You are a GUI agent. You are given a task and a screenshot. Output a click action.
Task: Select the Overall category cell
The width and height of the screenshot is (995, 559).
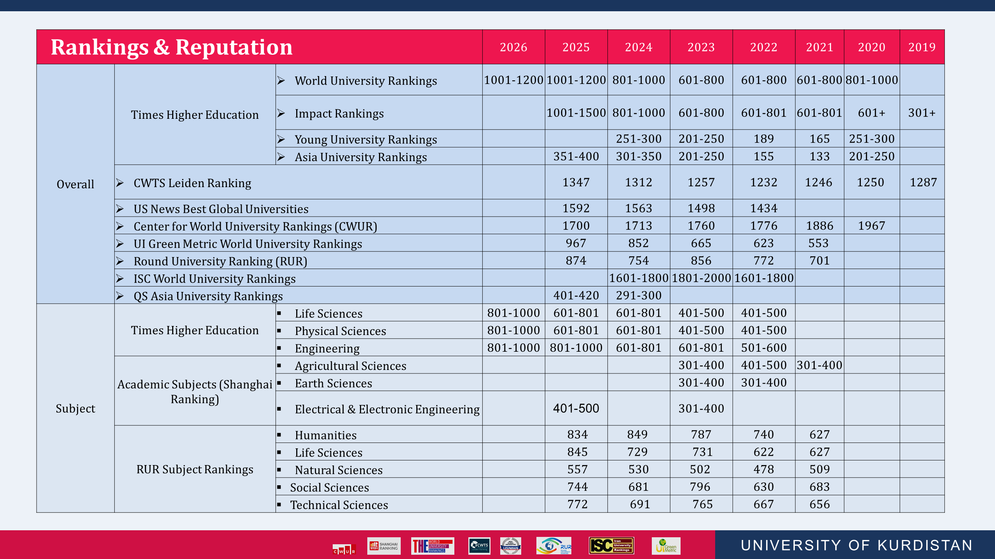click(75, 184)
